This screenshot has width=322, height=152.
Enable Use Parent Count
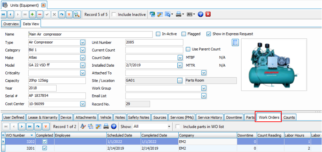click(188, 49)
